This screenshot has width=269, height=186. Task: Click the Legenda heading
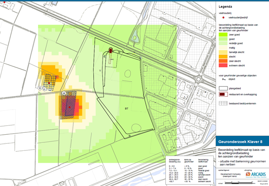[x=225, y=7]
